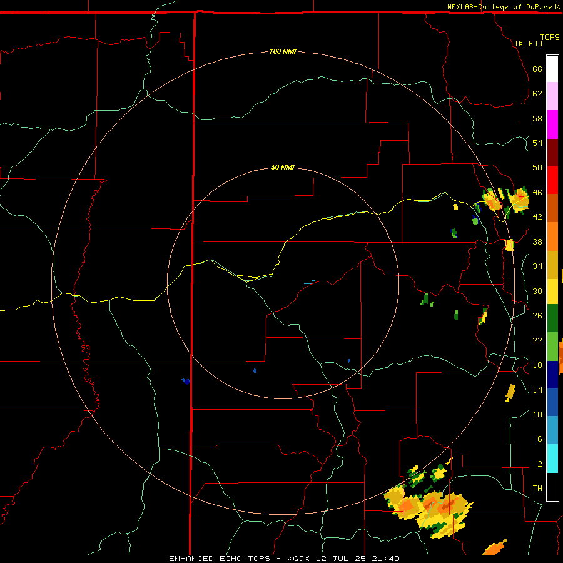Click the '100 NMI' range ring label

[283, 51]
